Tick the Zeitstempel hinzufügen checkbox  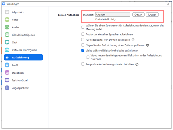tap(83, 45)
